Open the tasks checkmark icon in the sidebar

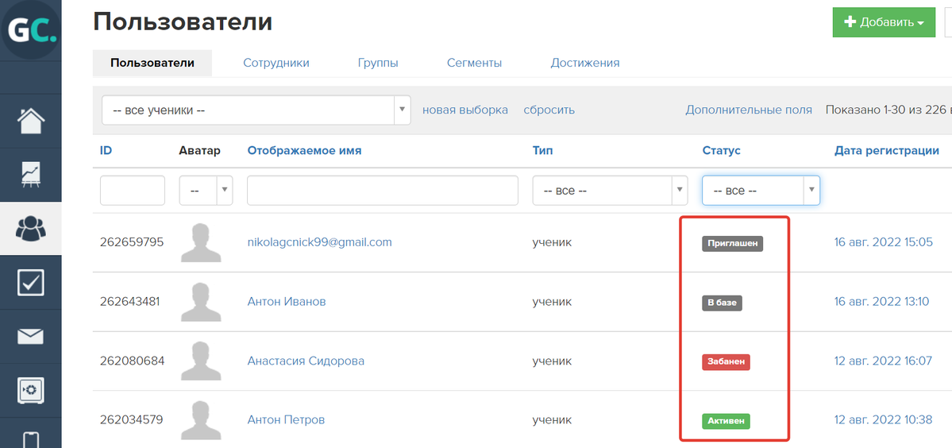pos(31,282)
